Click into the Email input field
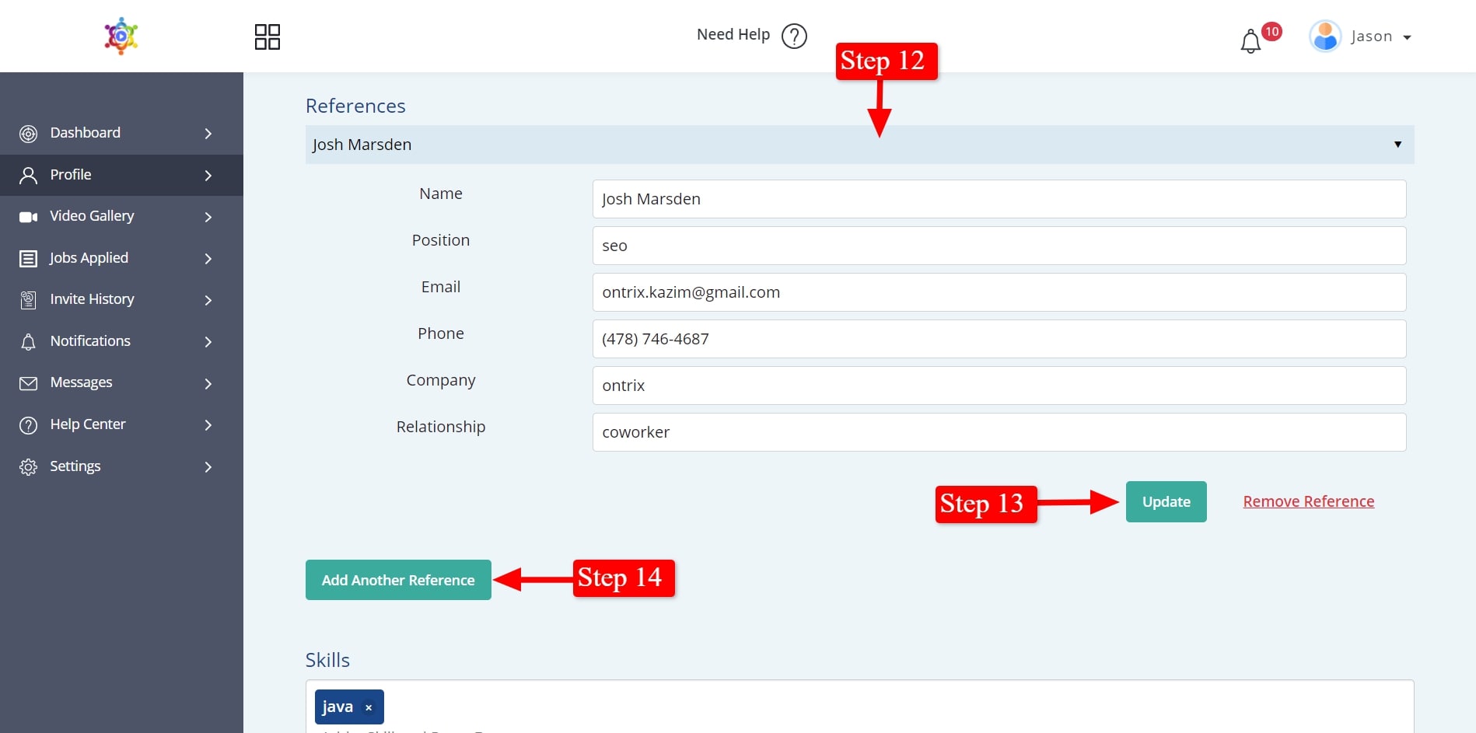Viewport: 1476px width, 733px height. 999,292
